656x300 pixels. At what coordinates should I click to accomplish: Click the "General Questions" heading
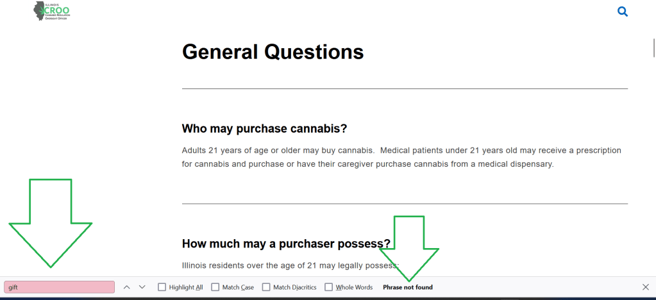click(x=273, y=52)
